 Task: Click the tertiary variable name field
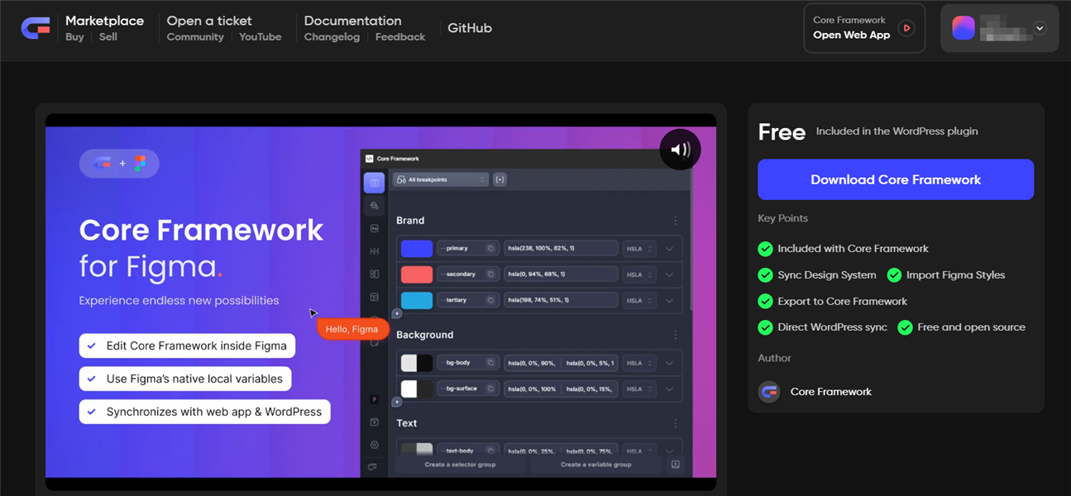467,300
